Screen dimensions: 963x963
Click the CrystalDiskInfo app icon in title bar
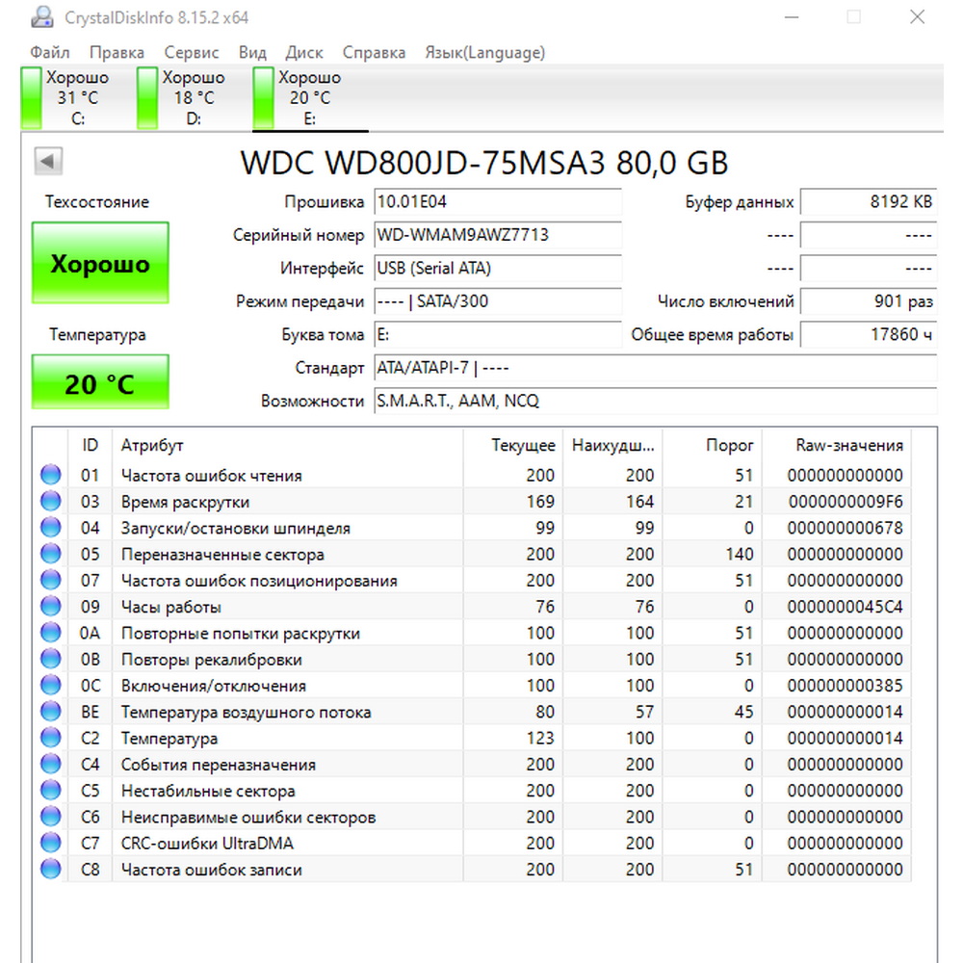click(x=41, y=17)
